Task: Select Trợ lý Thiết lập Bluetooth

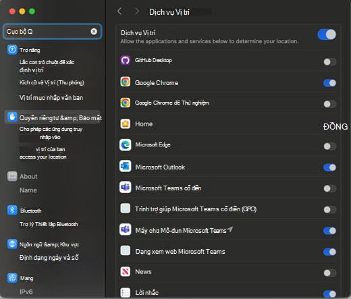Action: point(49,224)
